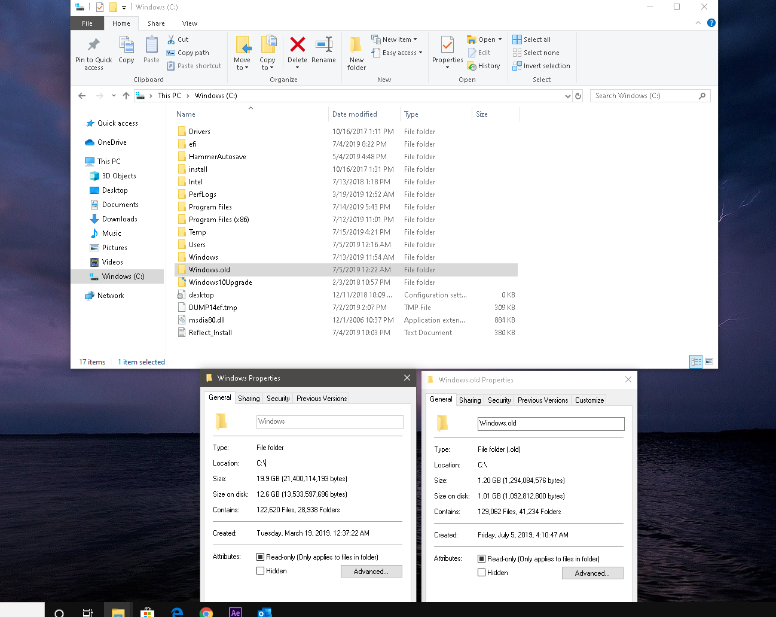Viewport: 776px width, 617px height.
Task: Click Pin to Quick access icon
Action: click(x=94, y=45)
